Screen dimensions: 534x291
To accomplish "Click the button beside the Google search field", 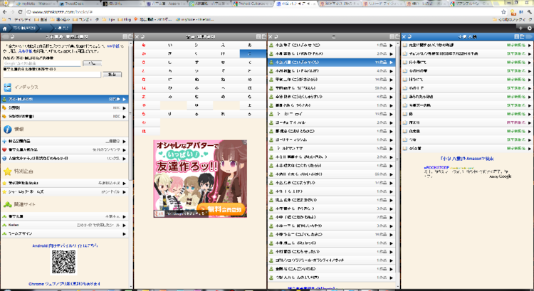I will [92, 63].
